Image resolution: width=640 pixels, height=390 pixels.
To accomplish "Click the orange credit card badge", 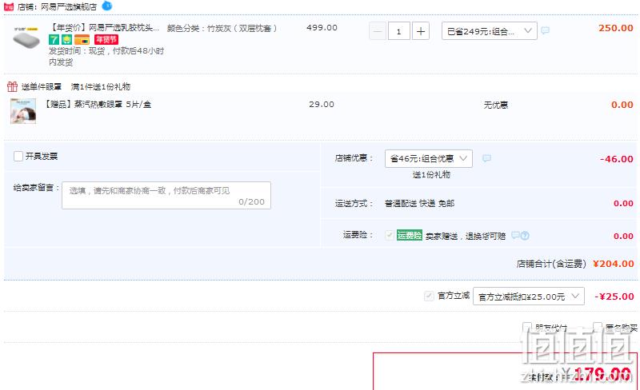I will [82, 40].
